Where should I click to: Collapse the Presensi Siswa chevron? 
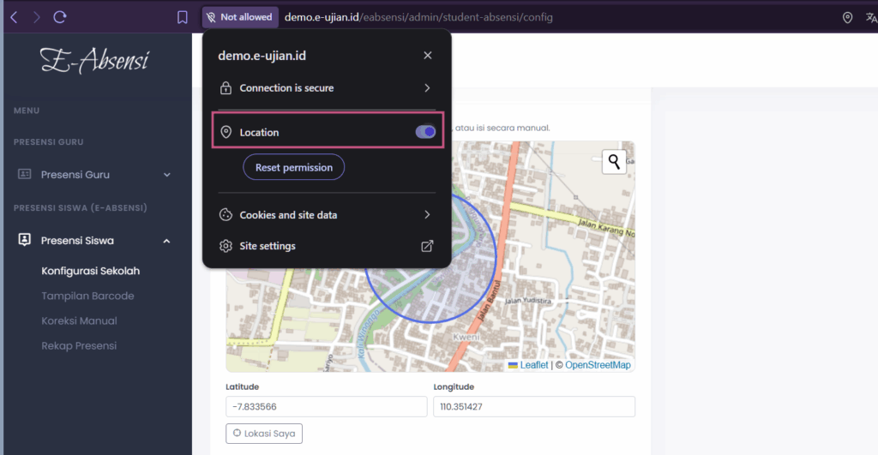[x=166, y=242]
